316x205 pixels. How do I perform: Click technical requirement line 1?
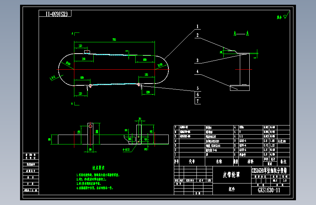tap(98, 175)
